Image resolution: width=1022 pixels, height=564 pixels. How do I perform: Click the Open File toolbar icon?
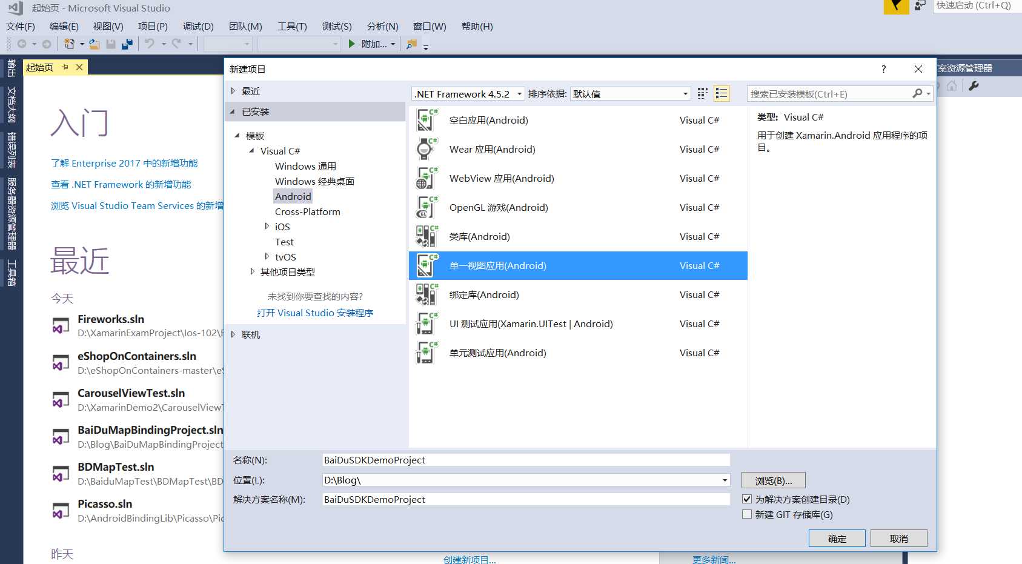coord(95,44)
